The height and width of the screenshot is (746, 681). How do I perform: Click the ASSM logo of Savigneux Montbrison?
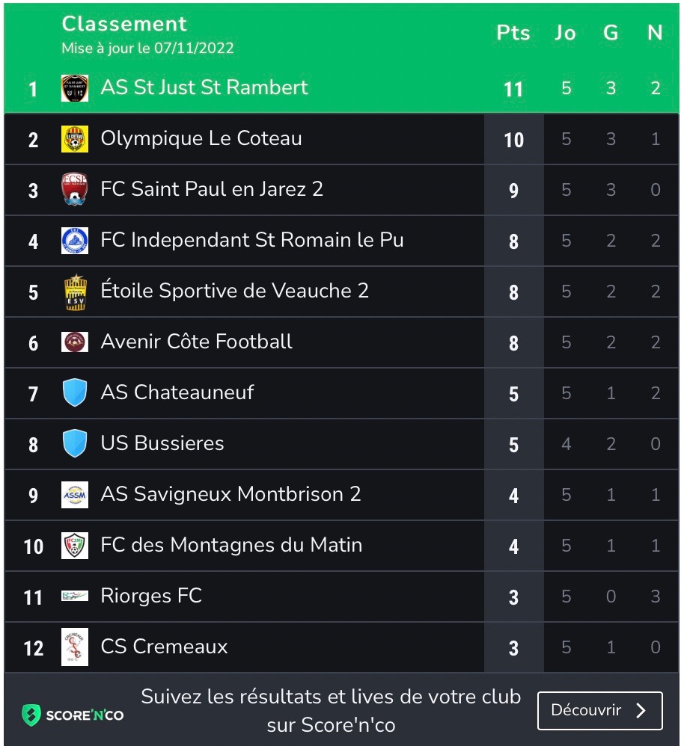click(75, 495)
